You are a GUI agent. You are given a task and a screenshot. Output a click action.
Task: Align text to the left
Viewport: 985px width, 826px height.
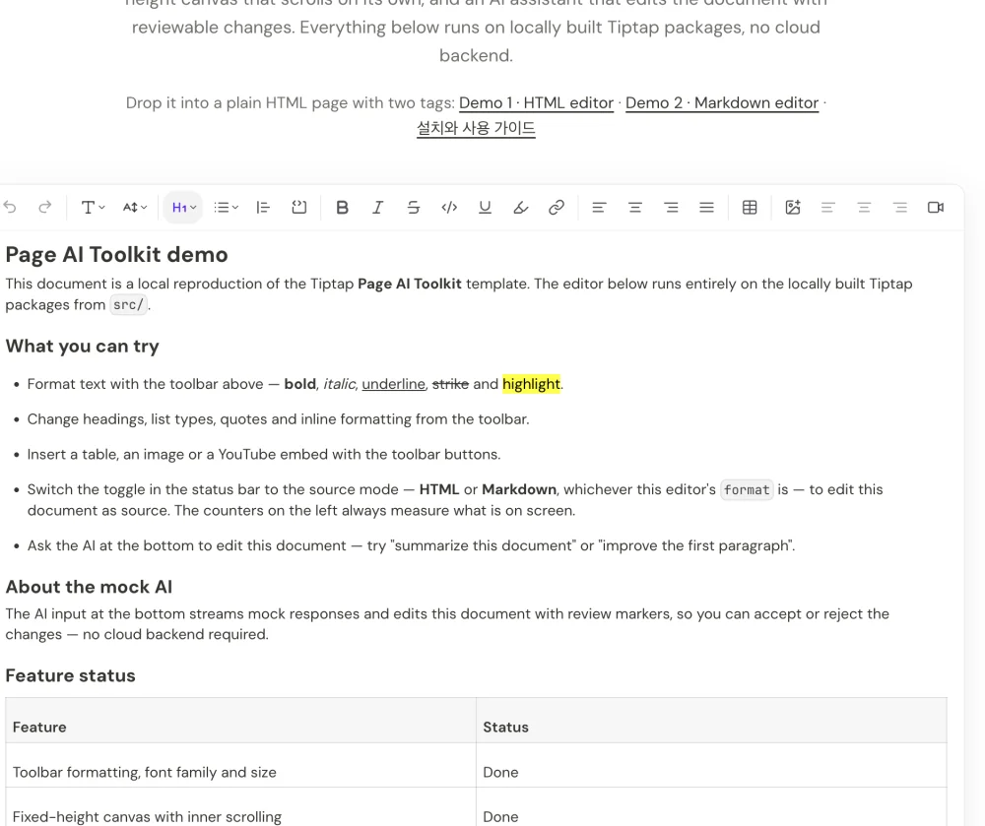[x=599, y=207]
